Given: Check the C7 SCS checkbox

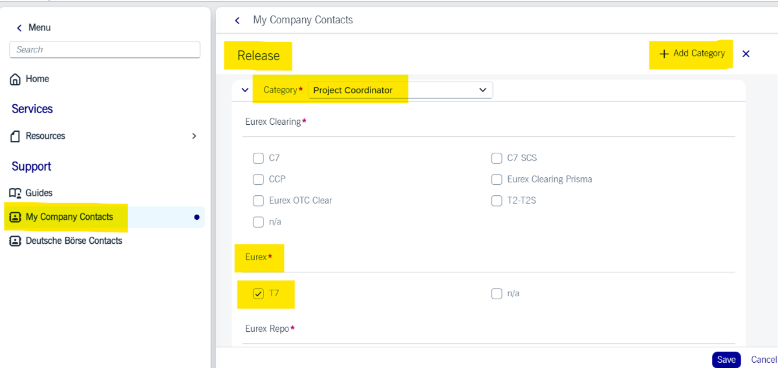Looking at the screenshot, I should click(x=497, y=158).
